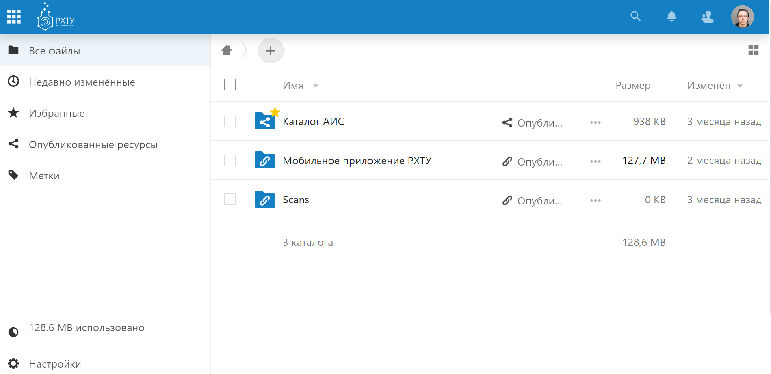Open the user avatar menu
The image size is (771, 374).
pos(742,17)
